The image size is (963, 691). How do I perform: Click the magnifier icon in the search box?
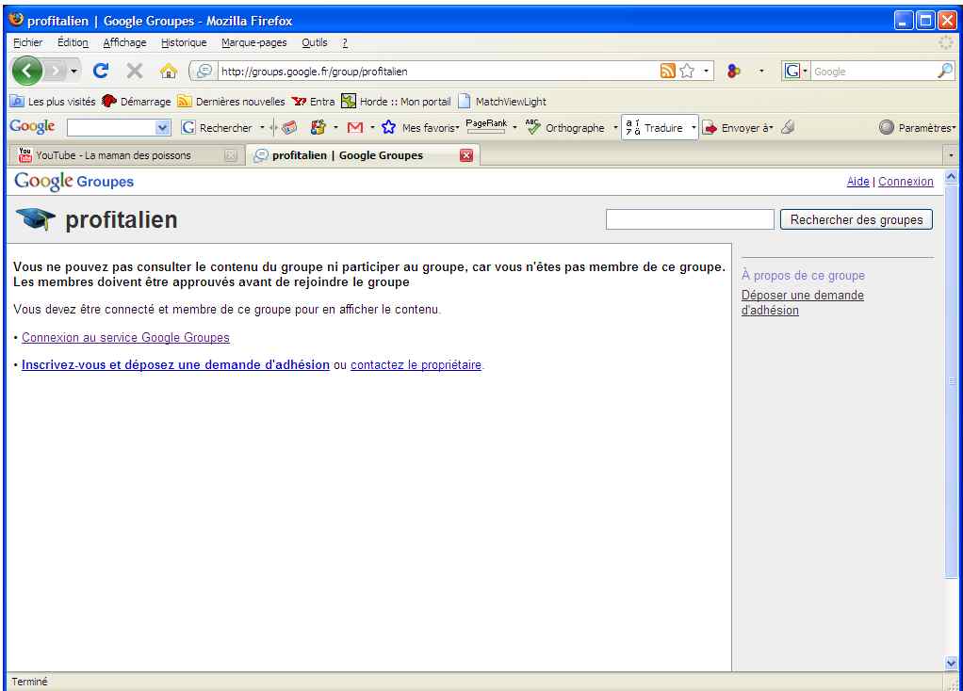tap(945, 72)
